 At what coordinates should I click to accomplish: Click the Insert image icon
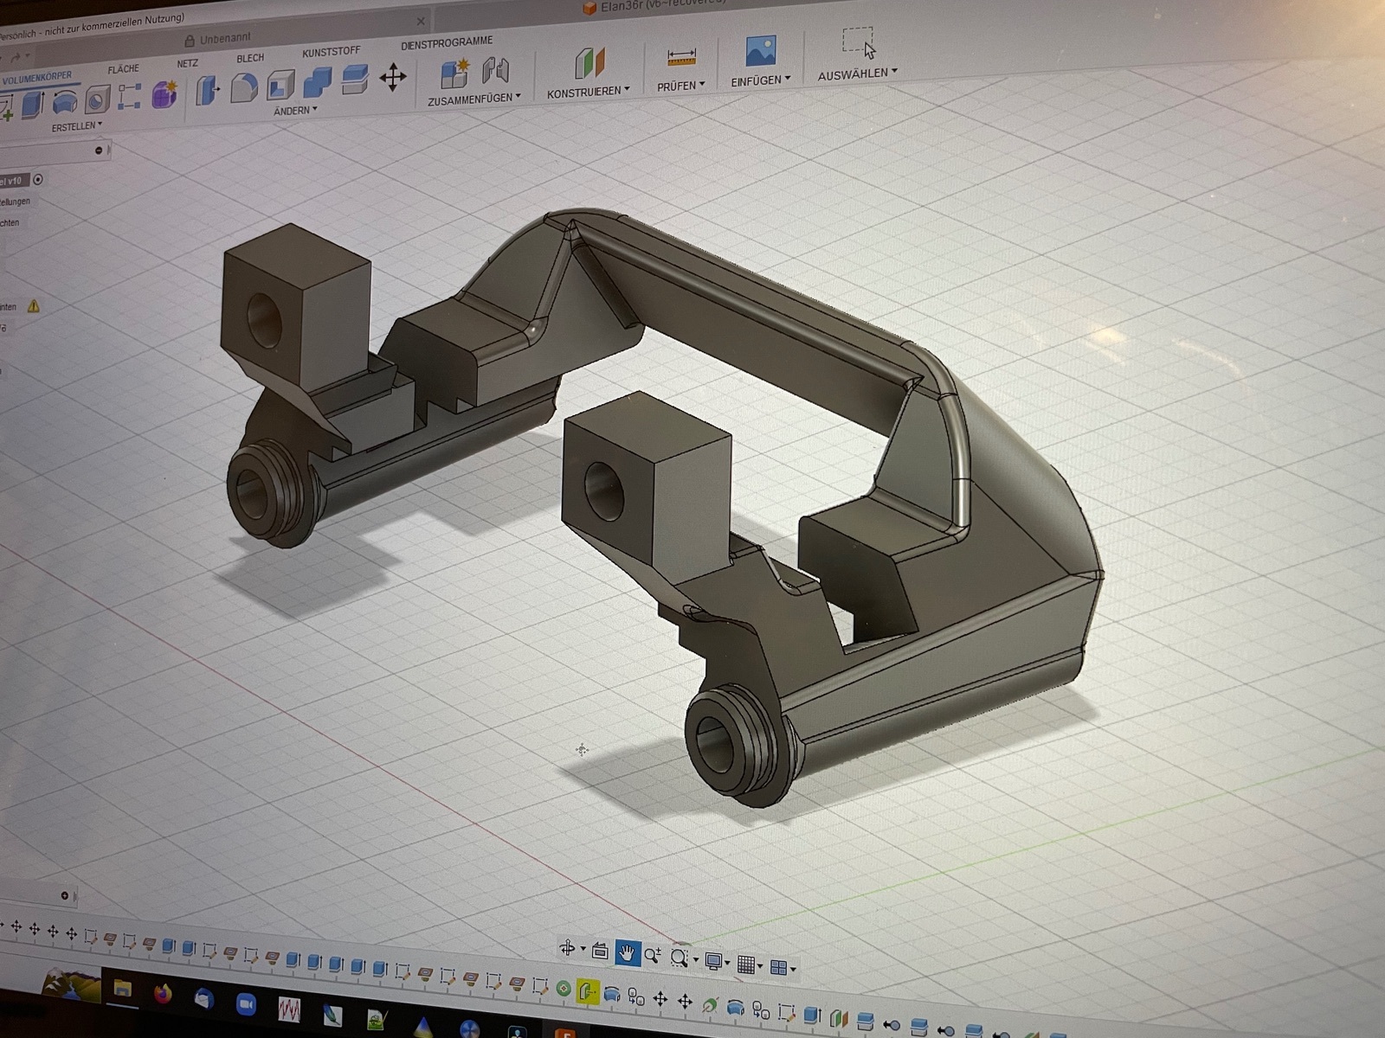[x=760, y=52]
